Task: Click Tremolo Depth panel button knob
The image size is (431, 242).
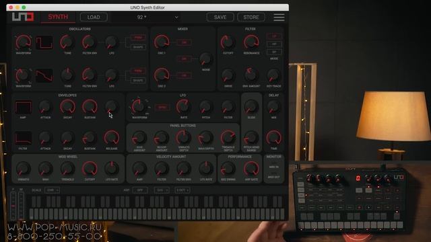Action: pyautogui.click(x=228, y=138)
